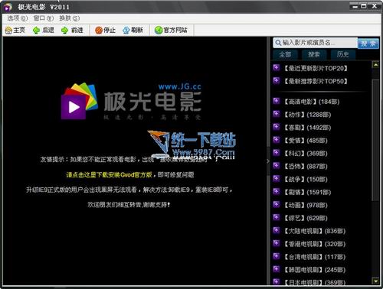Select the 战争 (150部) category
383x289 pixels.
click(306, 180)
